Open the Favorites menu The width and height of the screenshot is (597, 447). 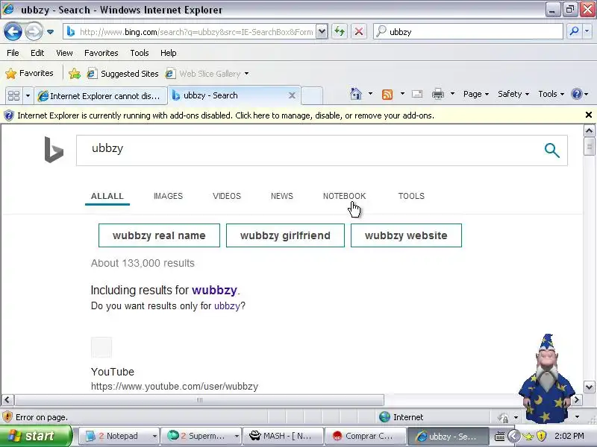[x=101, y=53]
